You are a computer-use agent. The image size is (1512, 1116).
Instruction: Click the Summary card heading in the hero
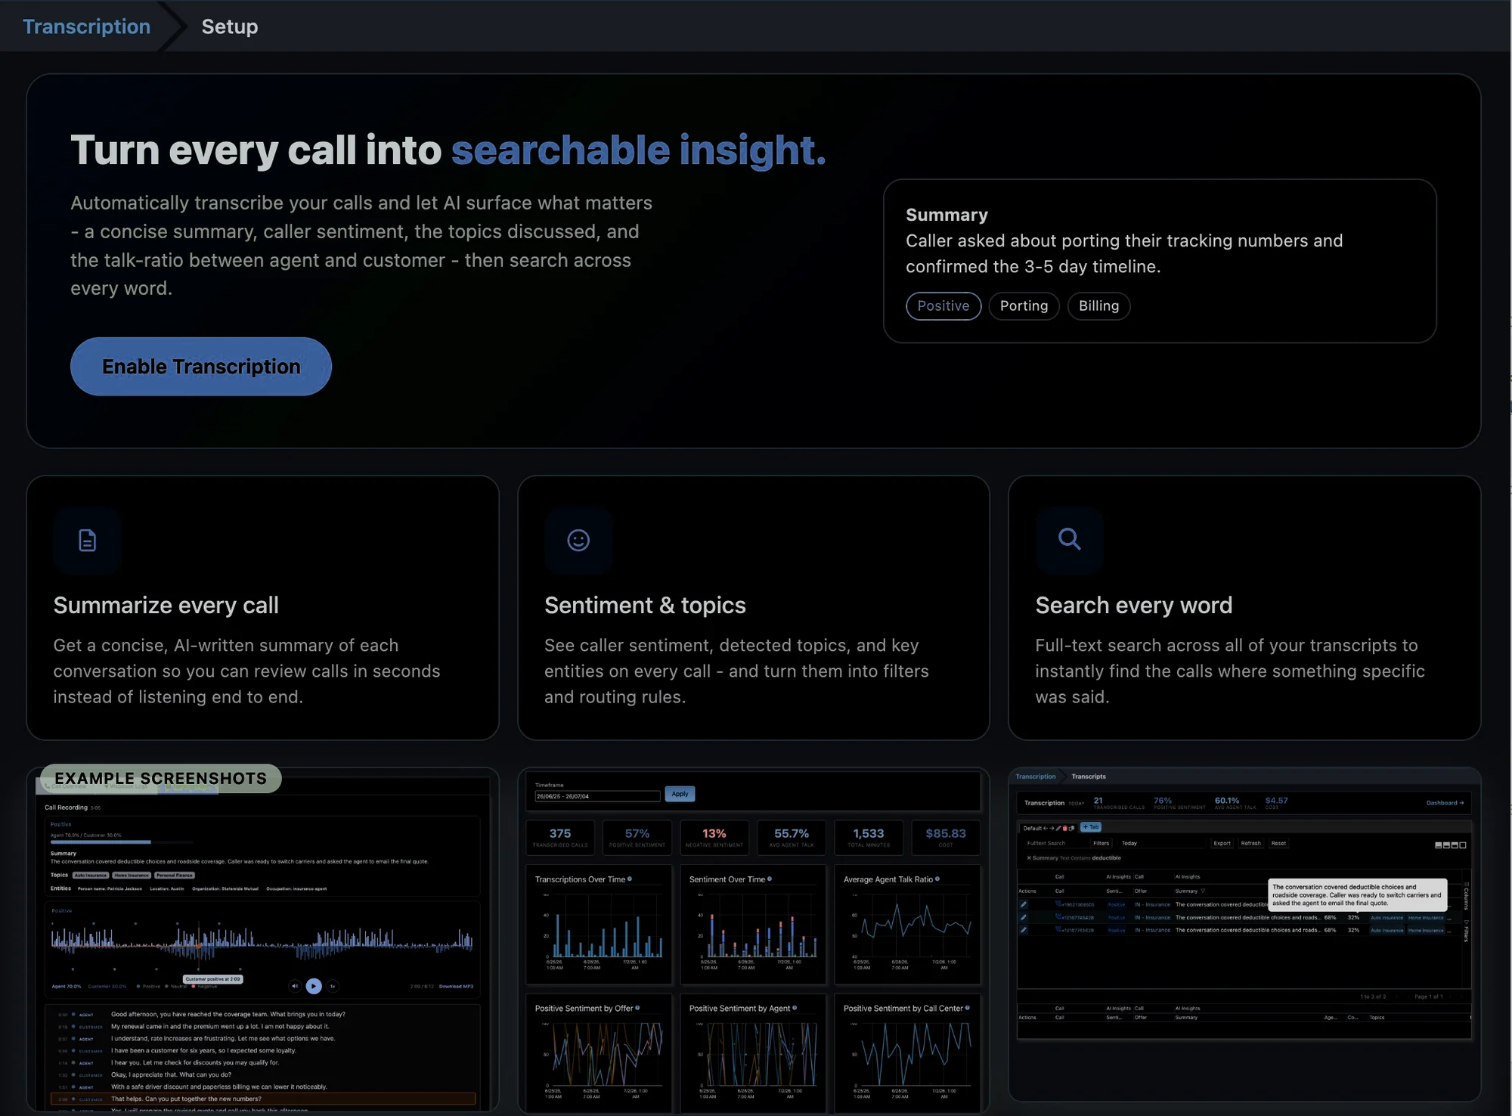point(947,215)
